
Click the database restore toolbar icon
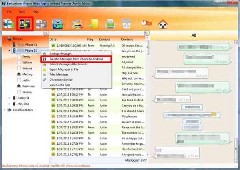point(41,24)
